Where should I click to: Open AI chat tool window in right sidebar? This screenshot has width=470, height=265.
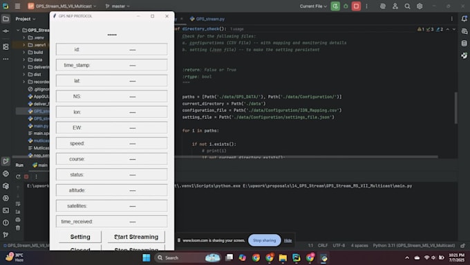click(464, 31)
